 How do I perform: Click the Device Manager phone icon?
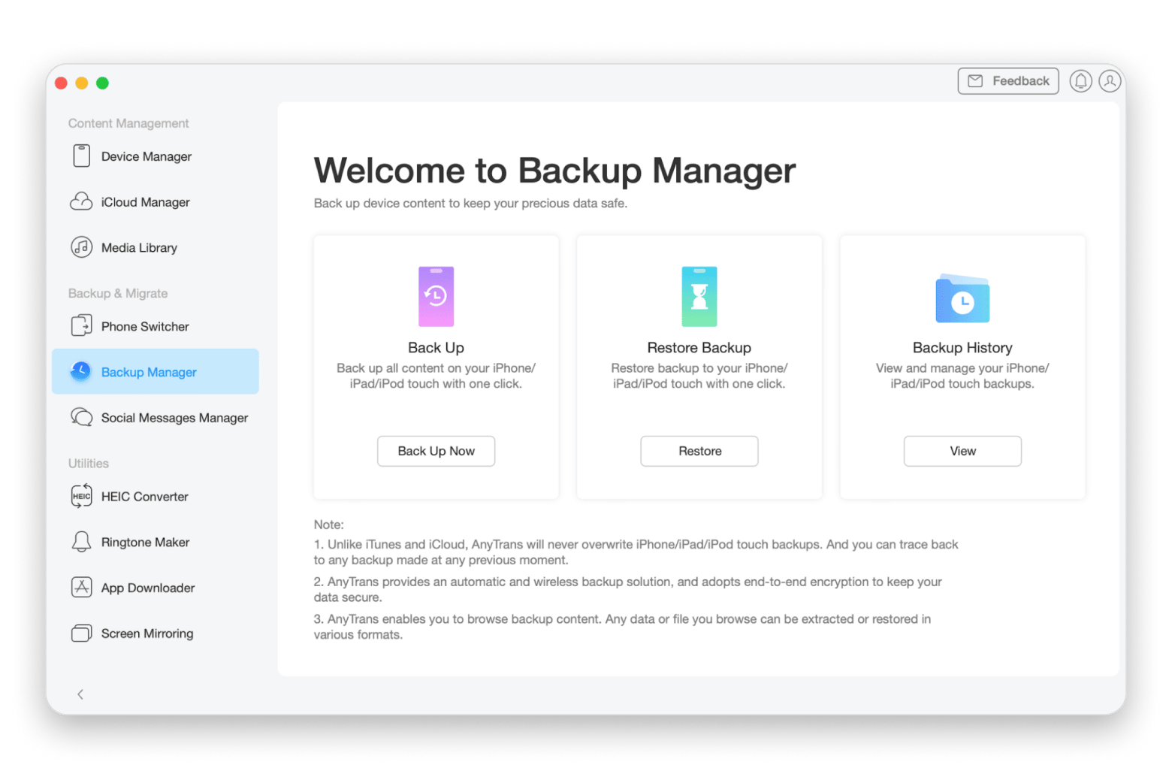click(x=81, y=156)
